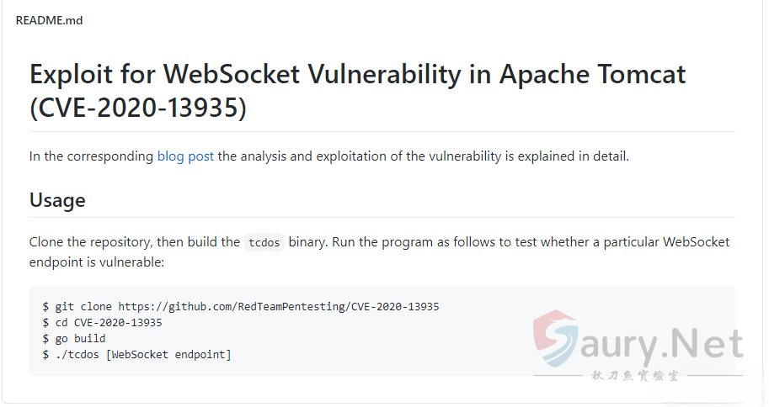
Task: Click the README.md file name label
Action: tap(49, 20)
